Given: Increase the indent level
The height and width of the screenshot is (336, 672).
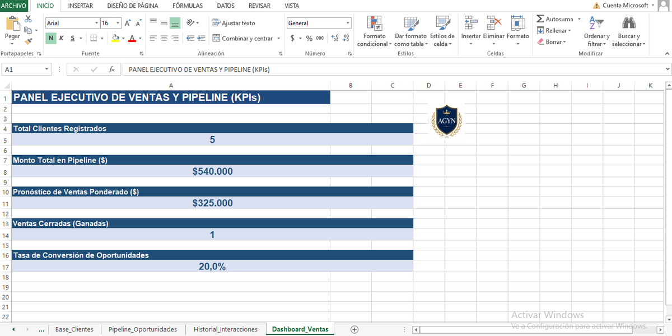Looking at the screenshot, I should (x=201, y=38).
